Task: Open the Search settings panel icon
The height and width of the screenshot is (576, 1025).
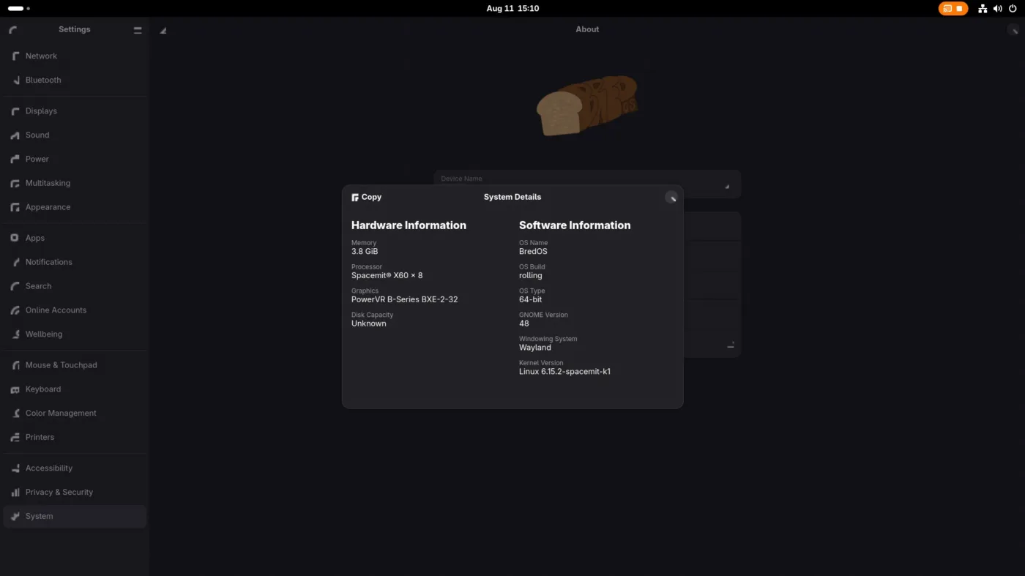Action: [x=15, y=287]
